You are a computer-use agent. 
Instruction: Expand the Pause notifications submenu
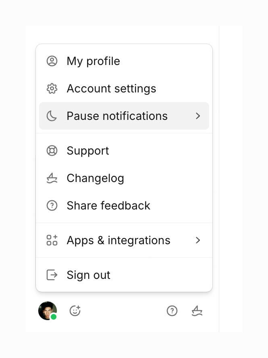[x=198, y=116]
